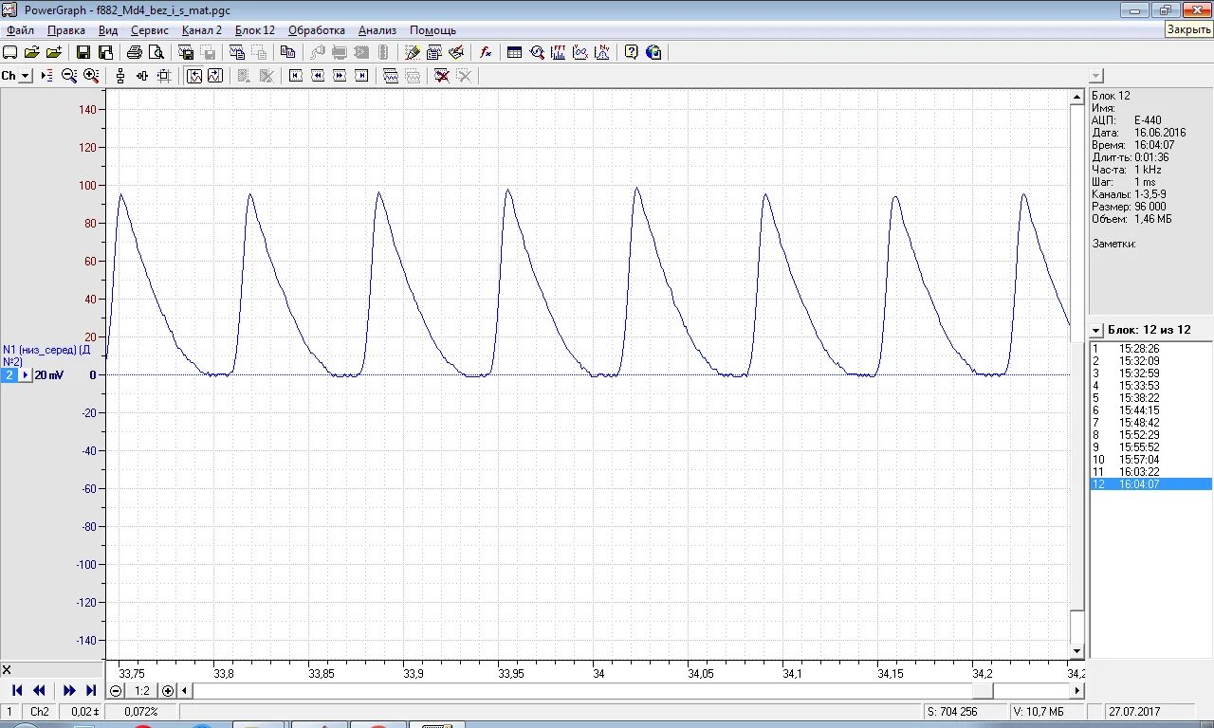Open the Правка menu
This screenshot has width=1214, height=728.
[66, 30]
